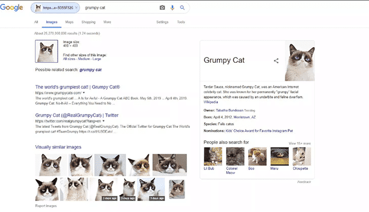
Task: Switch to the Maps tab
Action: pos(69,22)
